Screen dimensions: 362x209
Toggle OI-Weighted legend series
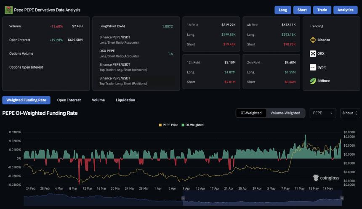(x=192, y=125)
